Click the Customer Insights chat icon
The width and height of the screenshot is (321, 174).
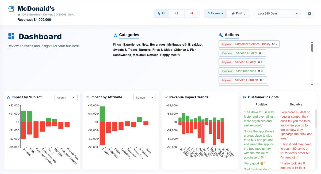[x=245, y=97]
